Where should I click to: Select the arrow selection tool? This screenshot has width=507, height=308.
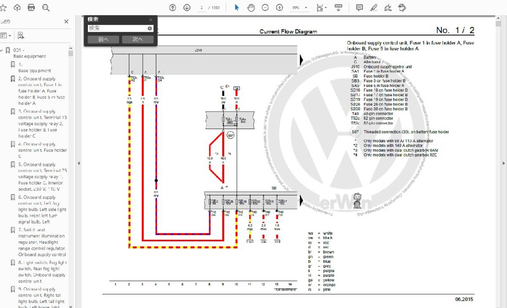pyautogui.click(x=237, y=8)
